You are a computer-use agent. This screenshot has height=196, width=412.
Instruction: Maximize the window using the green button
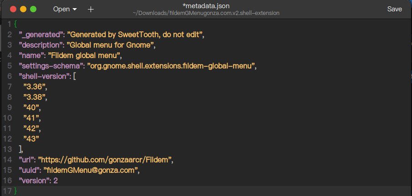tap(33, 9)
